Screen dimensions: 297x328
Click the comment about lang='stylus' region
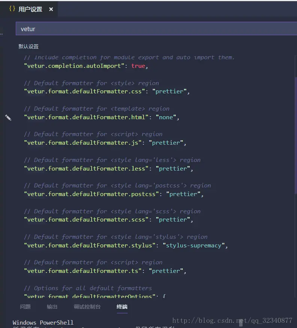pos(116,237)
